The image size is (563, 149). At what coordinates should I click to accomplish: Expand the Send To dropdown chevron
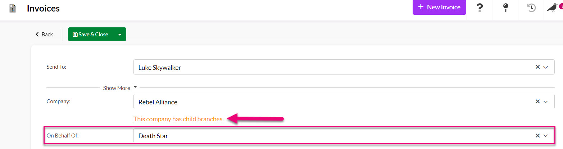(x=546, y=67)
